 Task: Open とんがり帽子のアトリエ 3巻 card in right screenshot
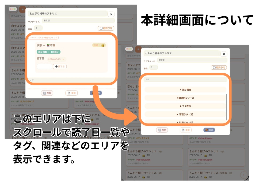pyautogui.click(x=154, y=175)
